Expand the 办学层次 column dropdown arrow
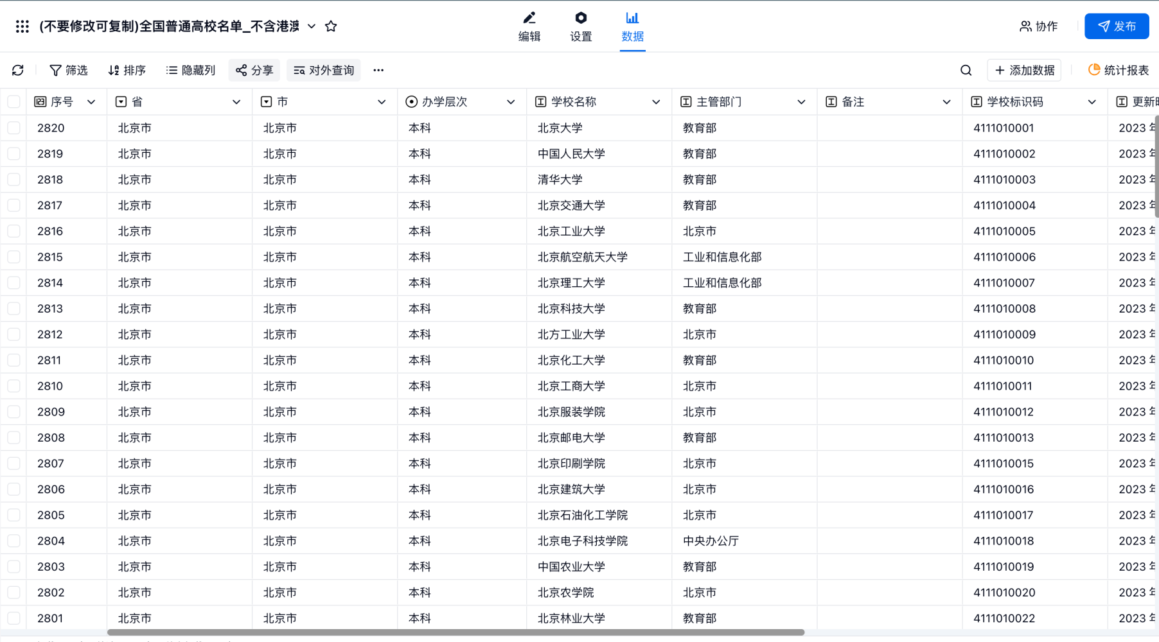Screen dimensions: 1159x642 pos(511,101)
